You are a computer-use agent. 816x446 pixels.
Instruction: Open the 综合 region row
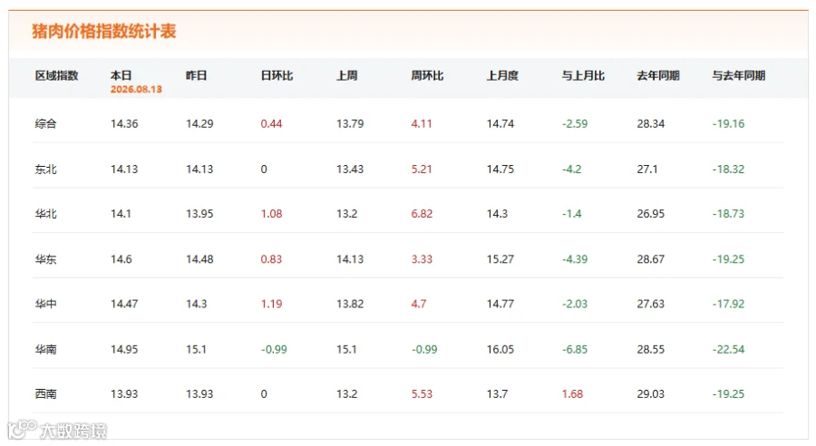(408, 124)
